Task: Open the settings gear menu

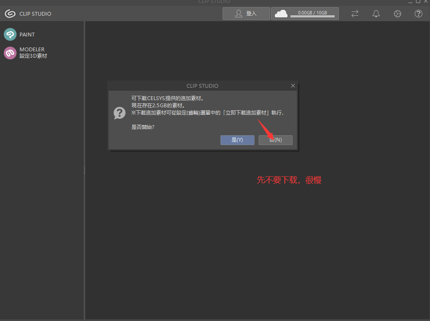Action: pos(397,14)
